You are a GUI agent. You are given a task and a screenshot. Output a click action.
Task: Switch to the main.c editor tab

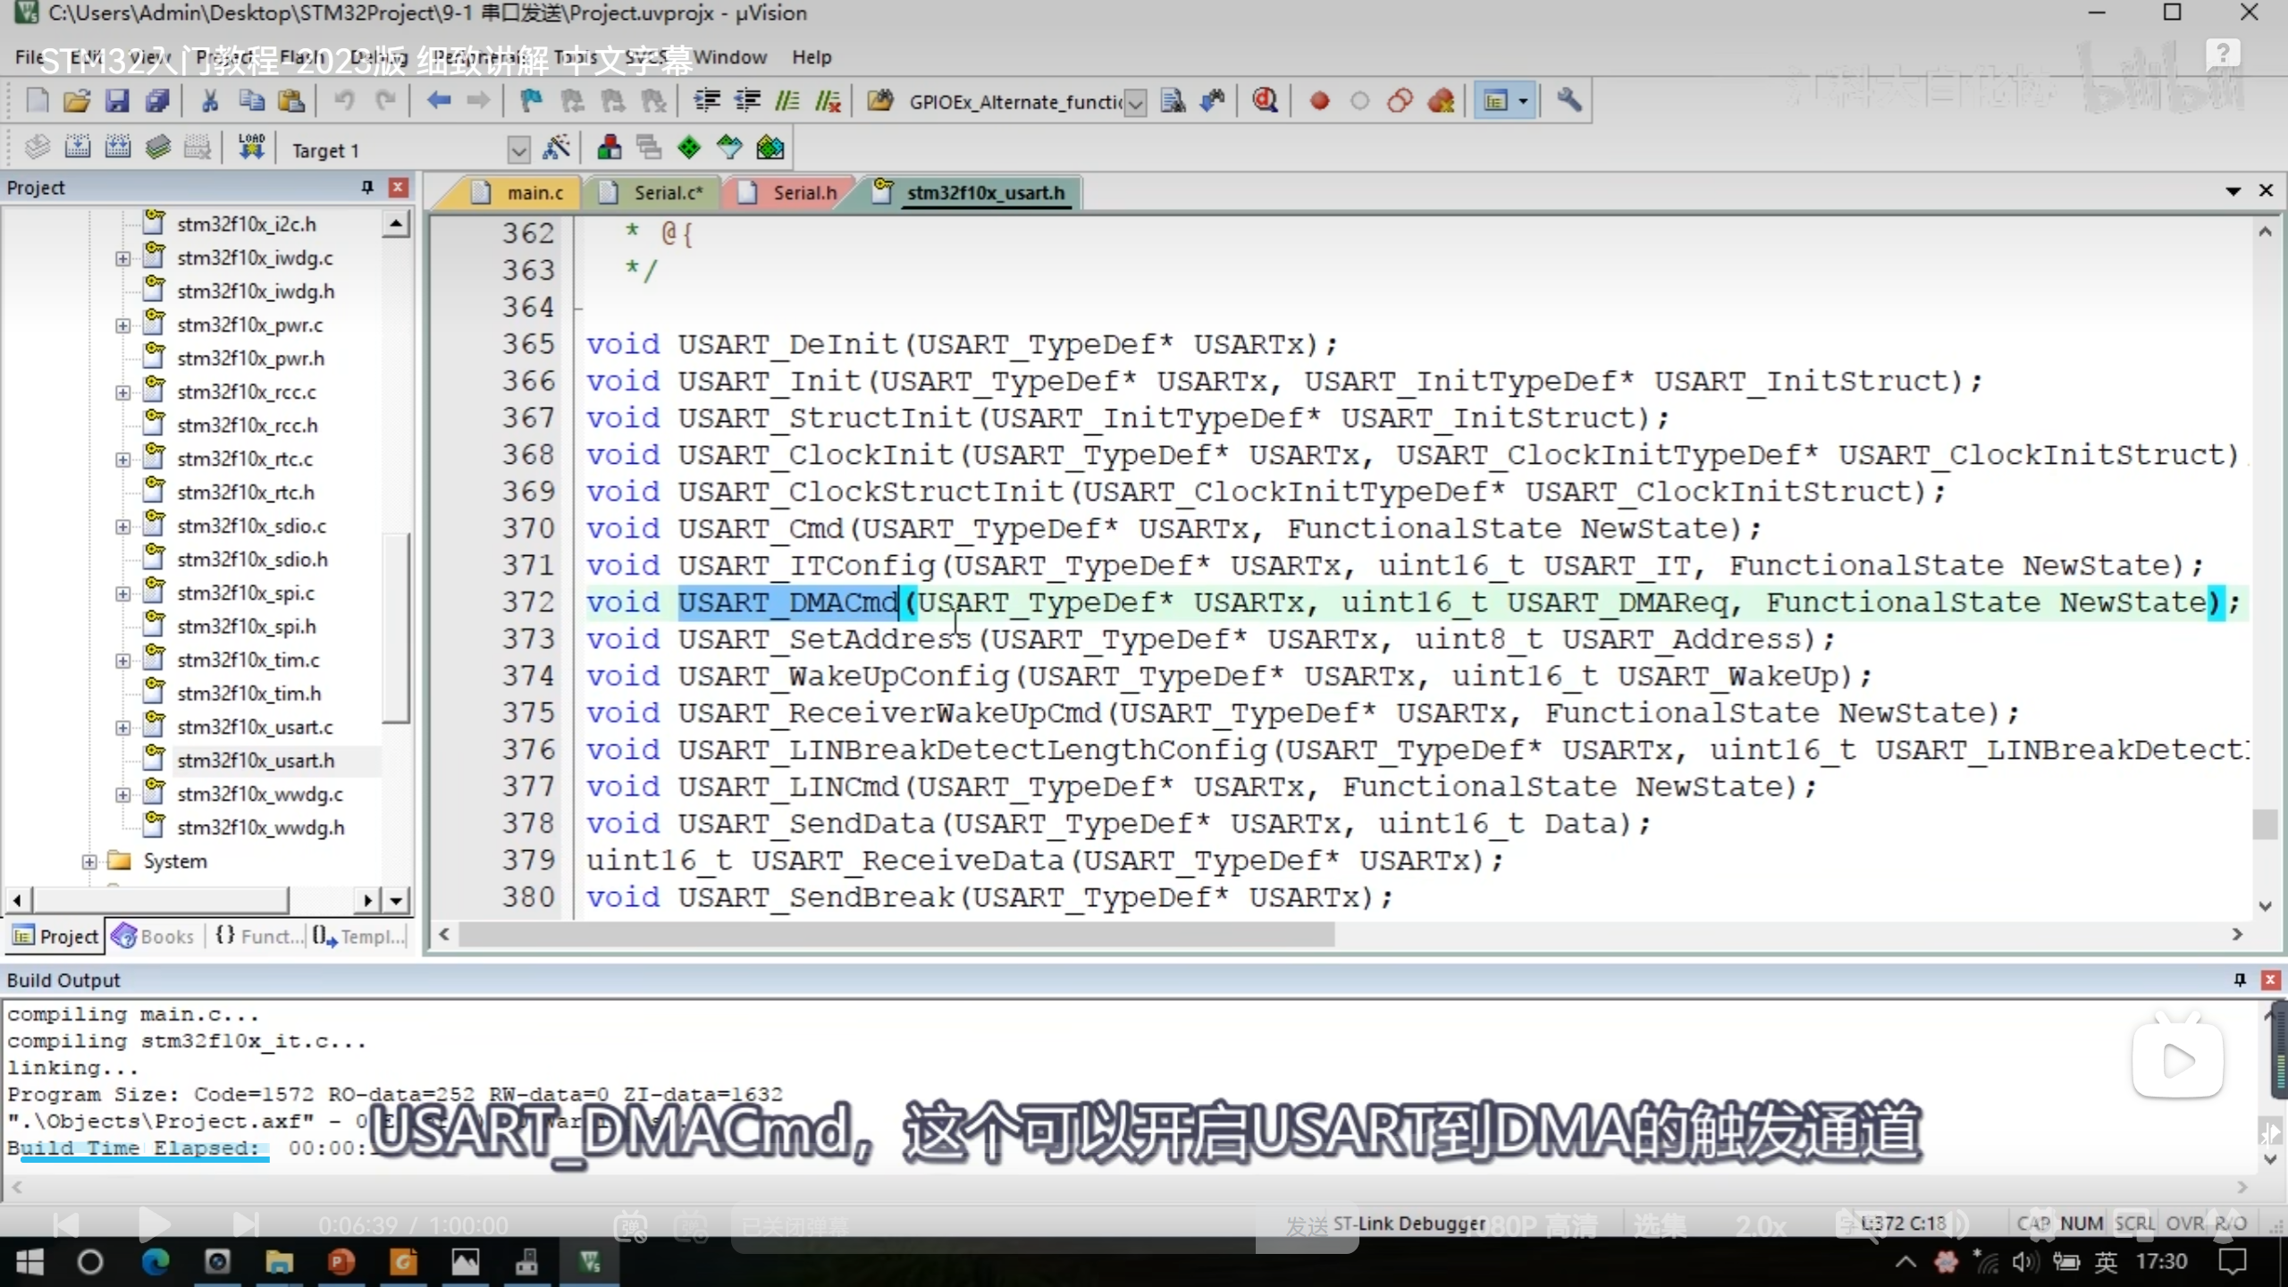[x=534, y=193]
